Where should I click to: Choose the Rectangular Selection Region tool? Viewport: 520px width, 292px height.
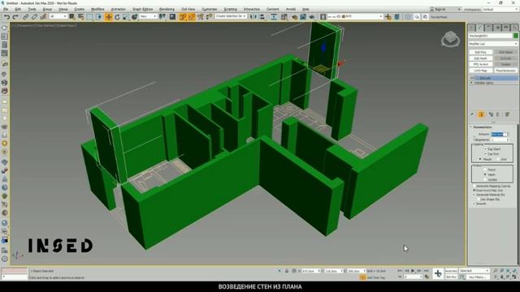(x=90, y=16)
